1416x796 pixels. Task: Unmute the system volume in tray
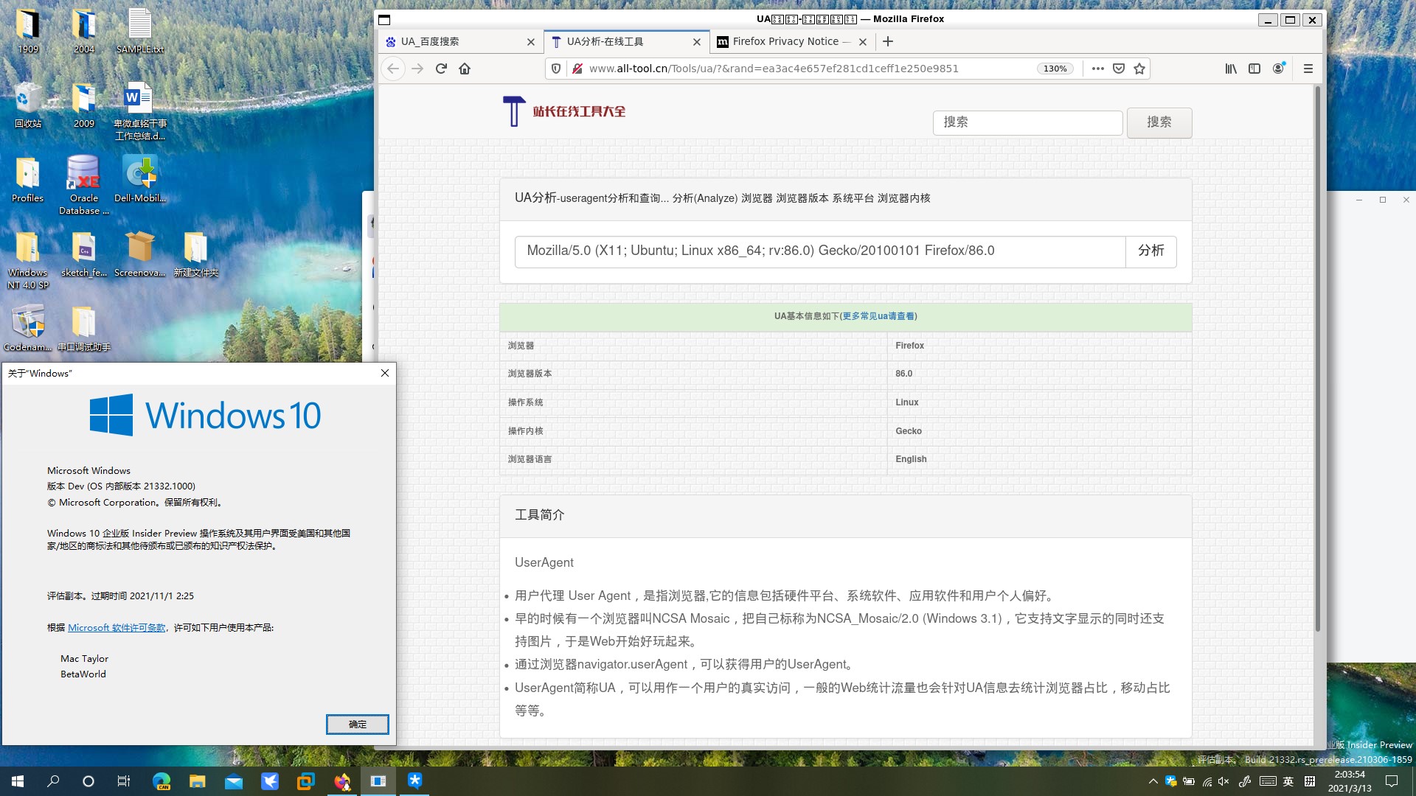click(x=1223, y=782)
